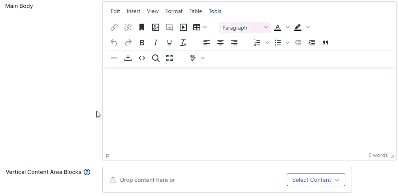The image size is (399, 196).
Task: Open the Format menu
Action: click(x=174, y=11)
